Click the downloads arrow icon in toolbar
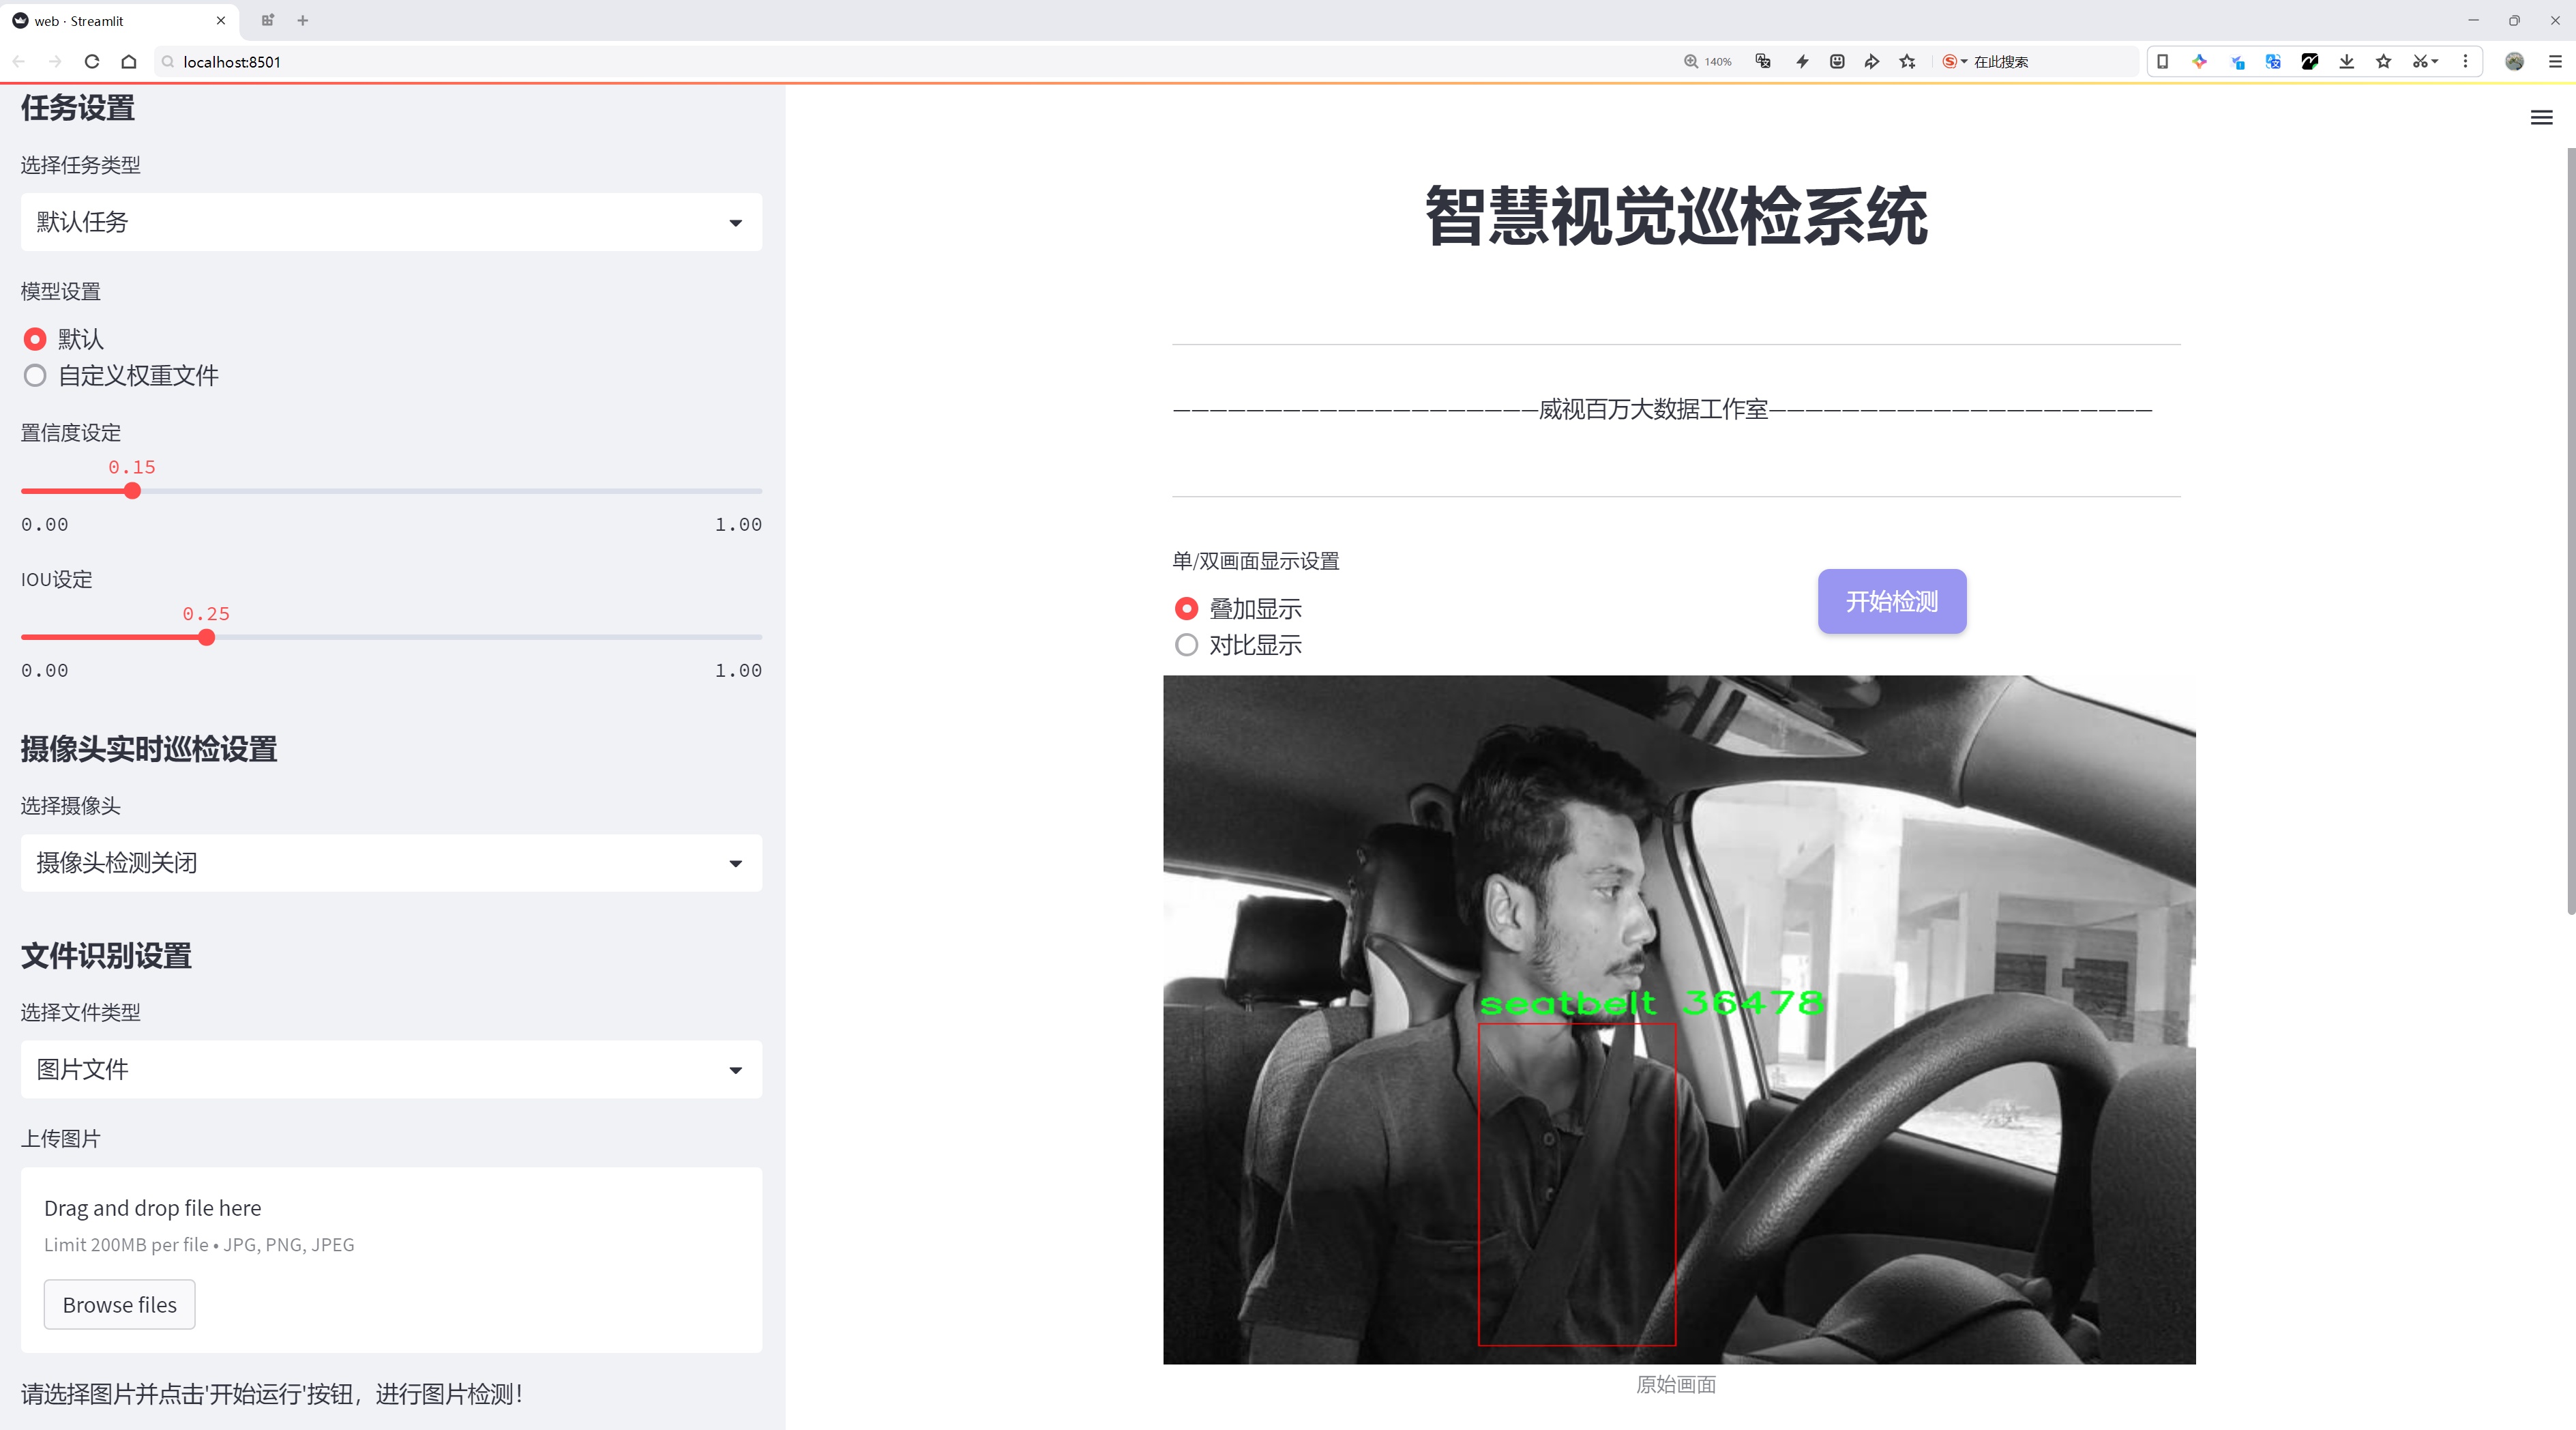Screen dimensions: 2576x1430 click(x=2346, y=61)
